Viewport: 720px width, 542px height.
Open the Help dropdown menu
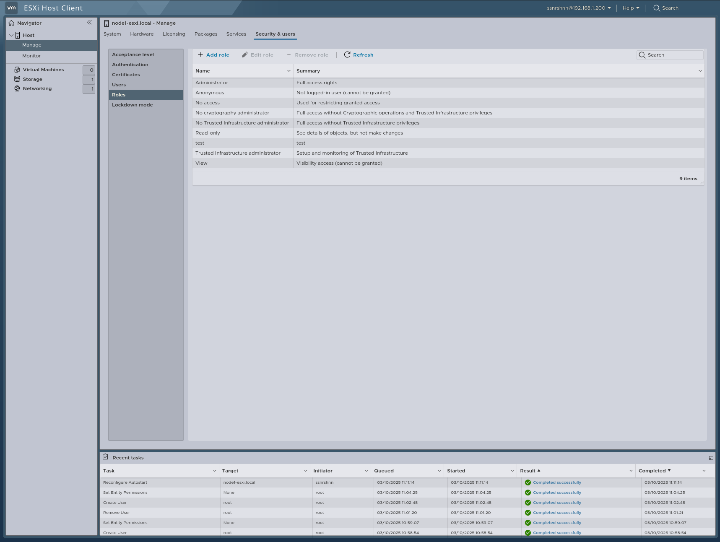630,8
